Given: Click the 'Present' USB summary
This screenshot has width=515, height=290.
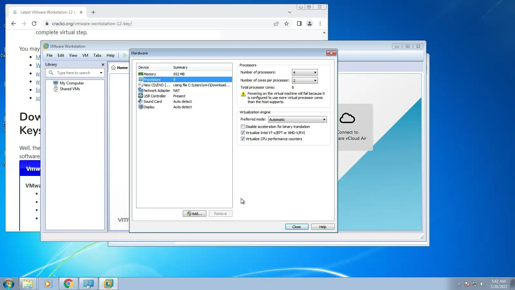Looking at the screenshot, I should coord(179,96).
